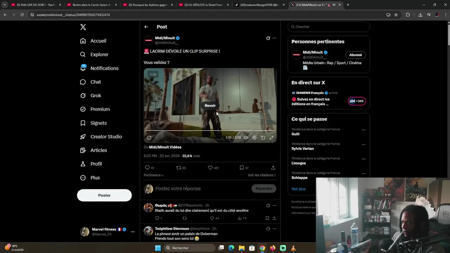Open the Midi/Minuit Vidéos link
Image resolution: width=450 pixels, height=253 pixels.
pos(165,147)
